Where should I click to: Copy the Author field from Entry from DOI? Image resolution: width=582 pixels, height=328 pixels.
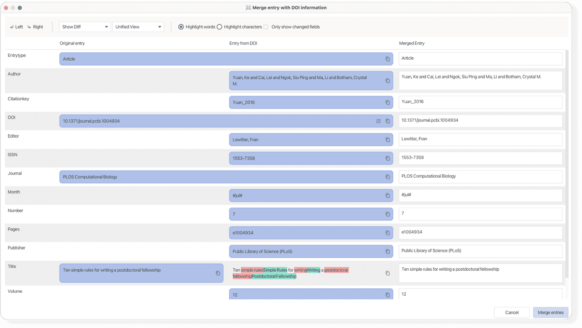(x=387, y=80)
